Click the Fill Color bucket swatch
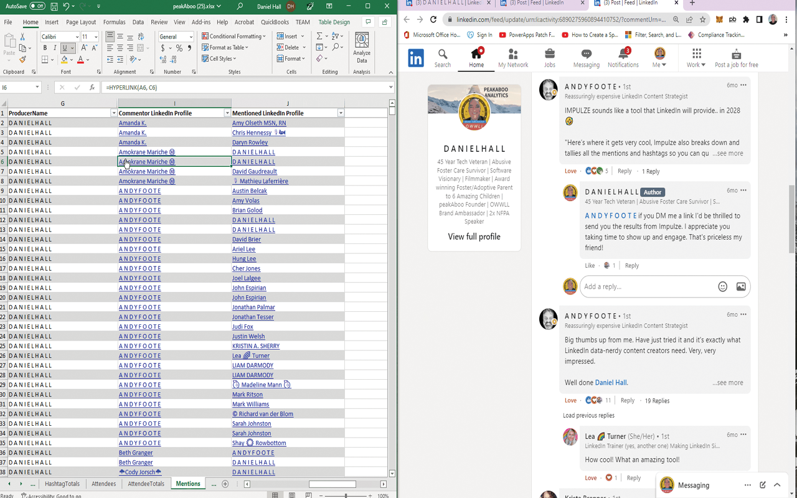 point(64,60)
